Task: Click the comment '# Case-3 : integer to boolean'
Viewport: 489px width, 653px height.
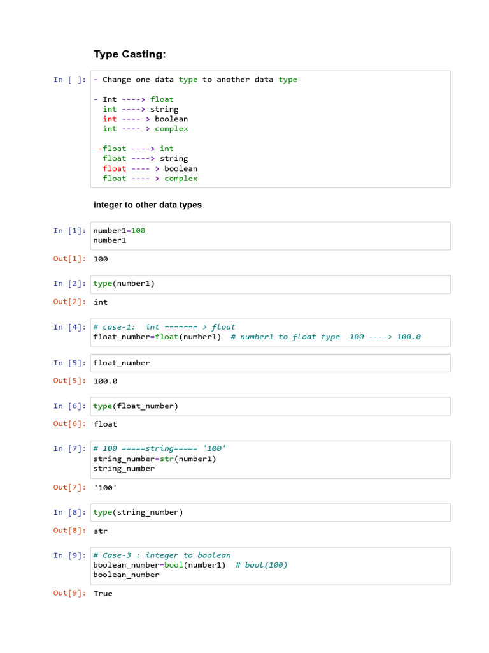Action: (162, 555)
